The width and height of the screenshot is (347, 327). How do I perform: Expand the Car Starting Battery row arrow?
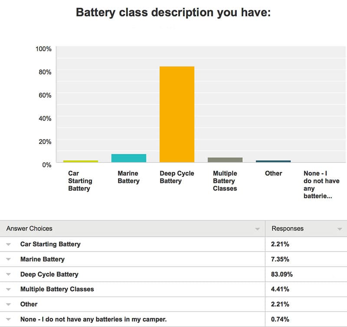coord(8,245)
